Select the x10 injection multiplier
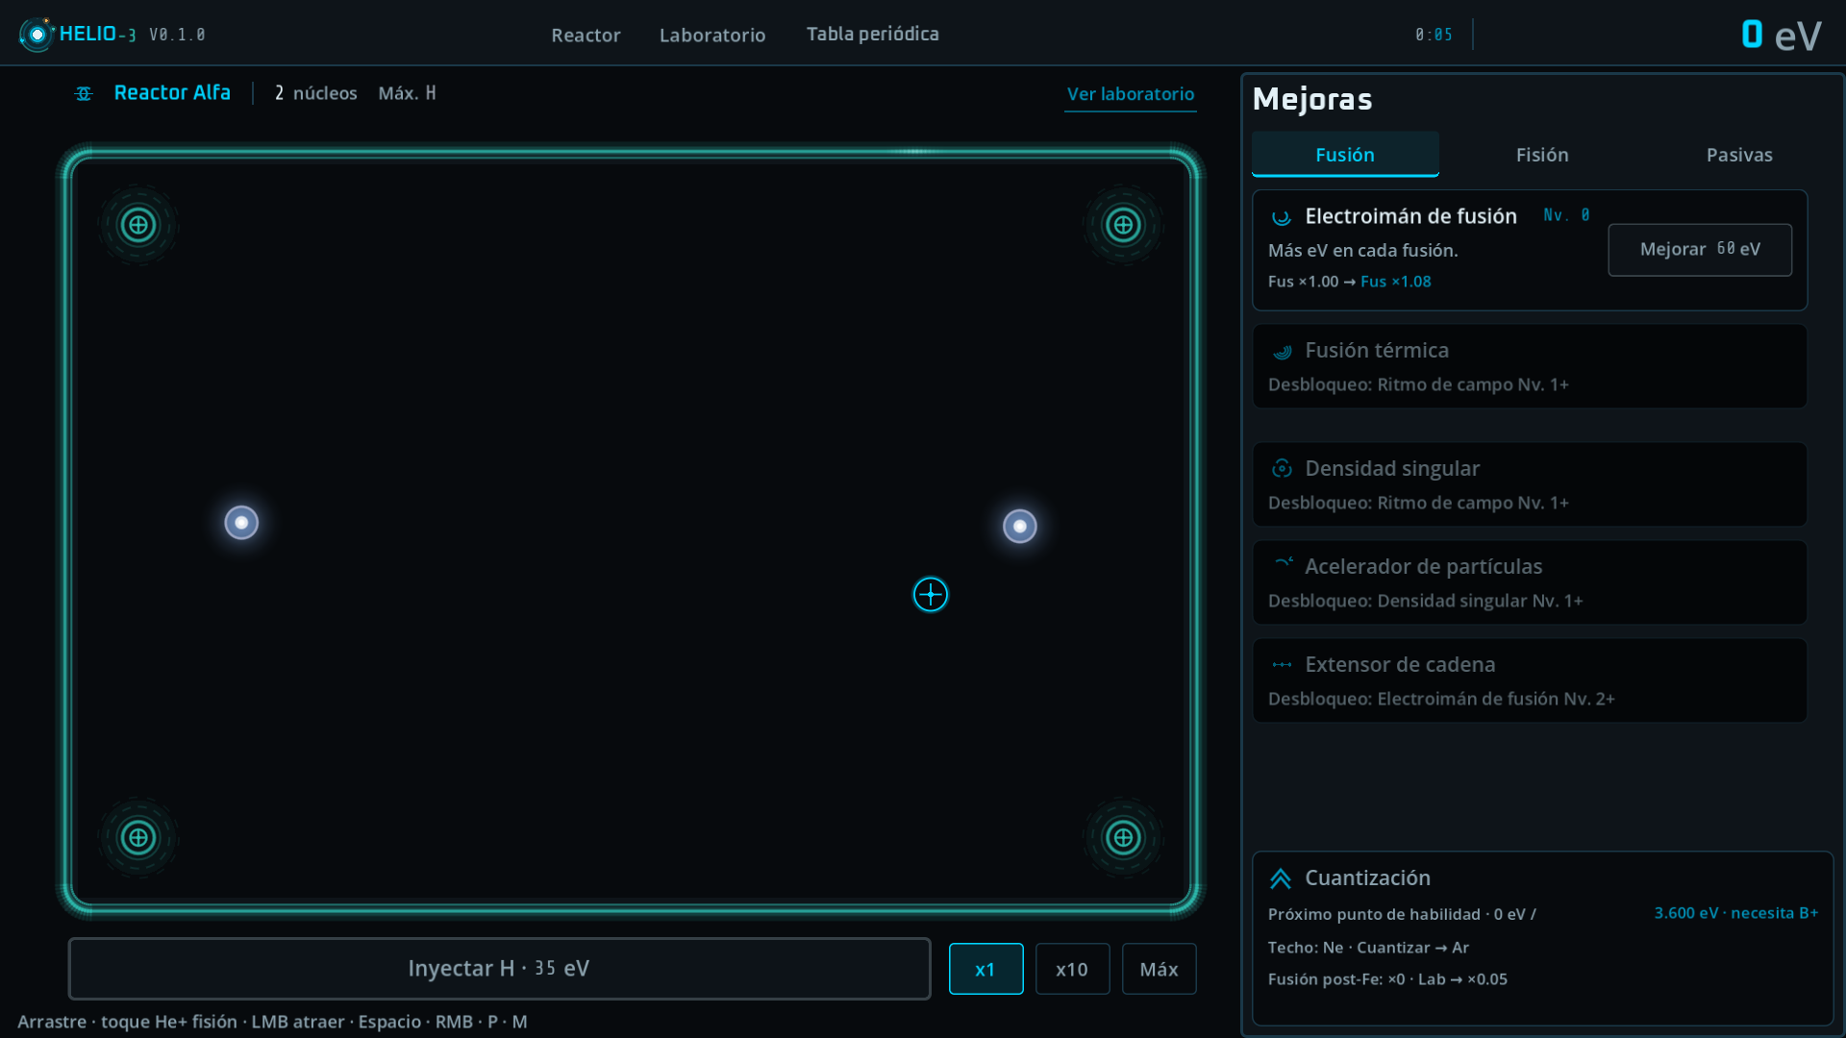Viewport: 1846px width, 1038px height. (x=1072, y=969)
